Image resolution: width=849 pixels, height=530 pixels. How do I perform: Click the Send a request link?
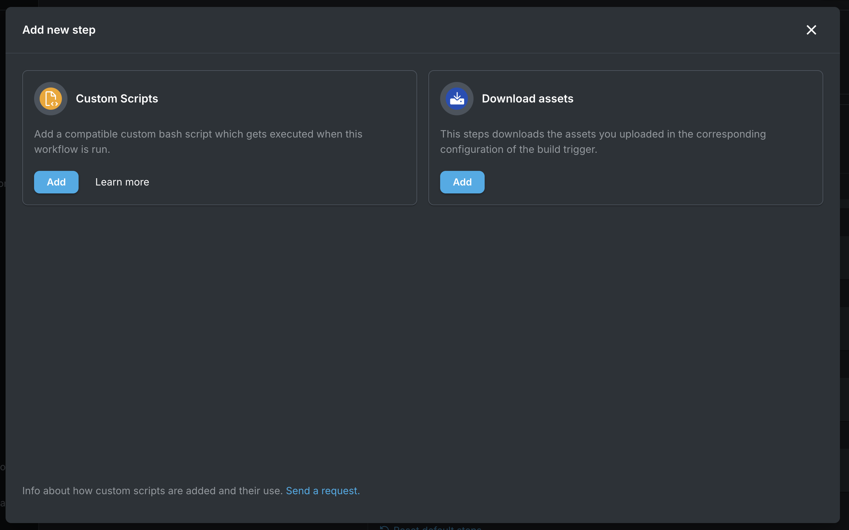[x=322, y=491]
